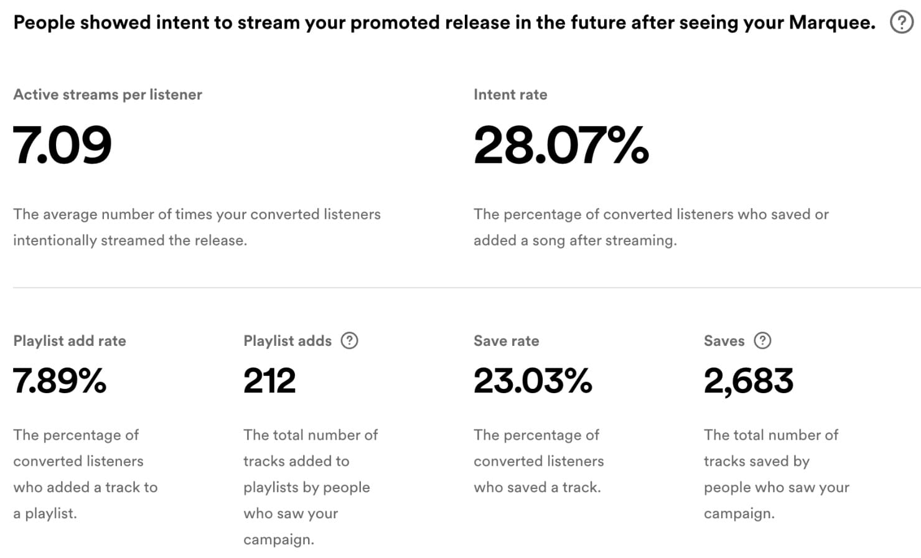Select the Playlist add rate heading
The width and height of the screenshot is (921, 558).
69,341
